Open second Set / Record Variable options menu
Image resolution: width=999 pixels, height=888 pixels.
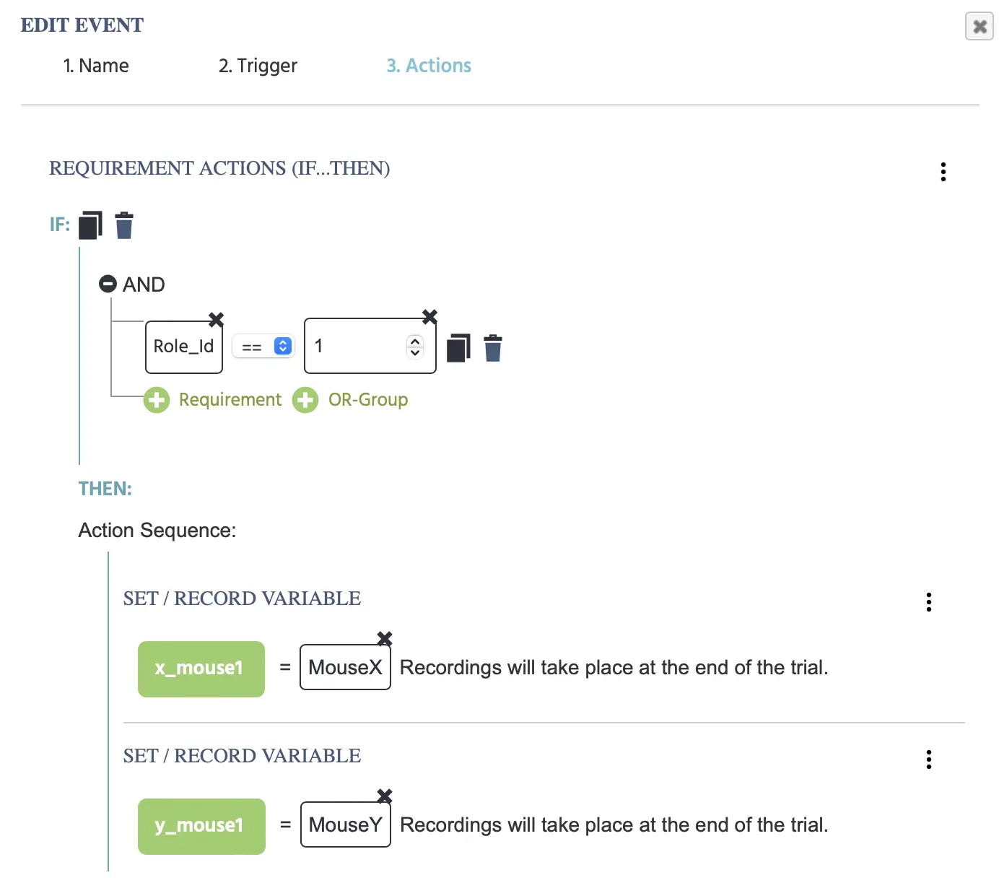click(x=928, y=759)
